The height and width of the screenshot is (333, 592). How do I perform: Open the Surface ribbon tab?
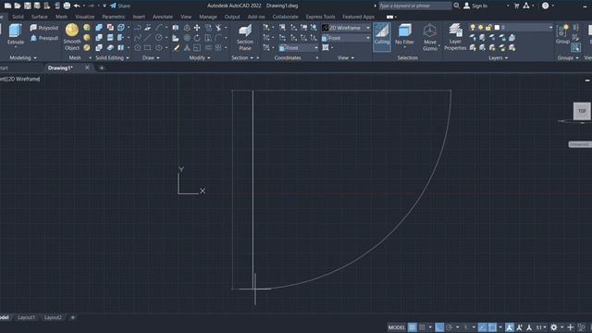coord(39,17)
